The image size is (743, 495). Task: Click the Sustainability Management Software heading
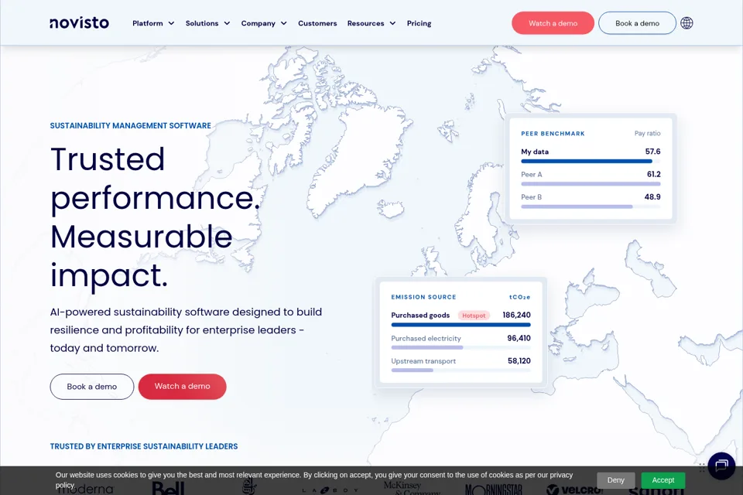pos(131,125)
